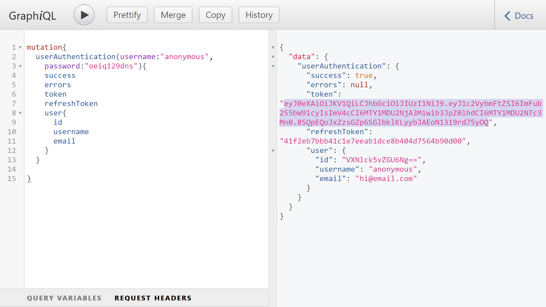The image size is (546, 307).
Task: Click the Merge query button
Action: 173,15
